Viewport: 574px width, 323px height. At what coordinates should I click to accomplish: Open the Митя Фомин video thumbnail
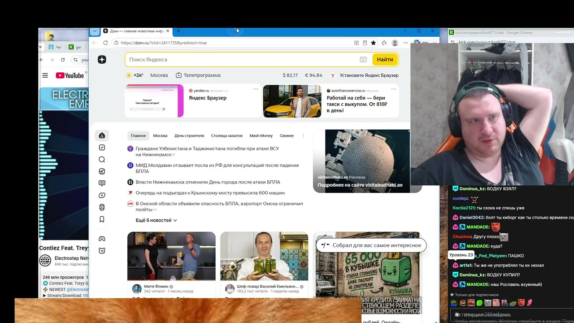click(171, 256)
